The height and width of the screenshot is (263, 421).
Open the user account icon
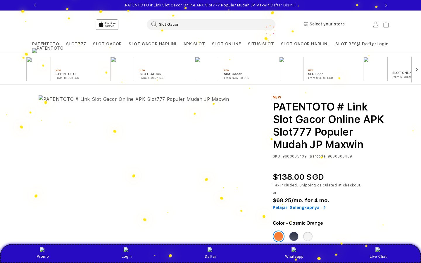[376, 25]
